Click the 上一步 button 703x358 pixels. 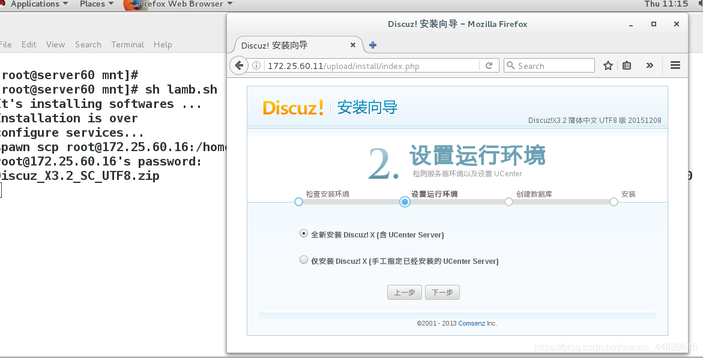click(405, 292)
